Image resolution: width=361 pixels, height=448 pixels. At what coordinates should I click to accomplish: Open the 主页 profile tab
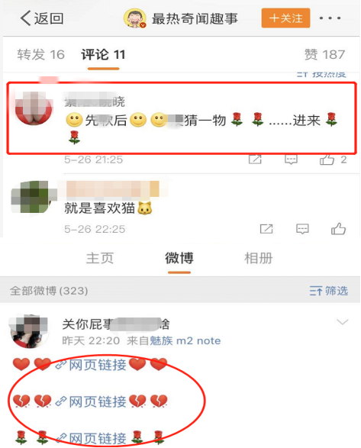(100, 258)
